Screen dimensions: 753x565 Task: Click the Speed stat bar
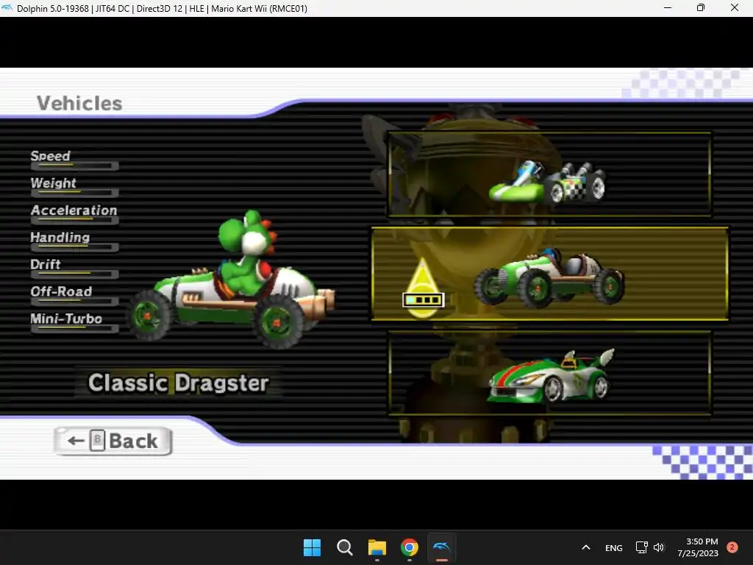(x=74, y=166)
